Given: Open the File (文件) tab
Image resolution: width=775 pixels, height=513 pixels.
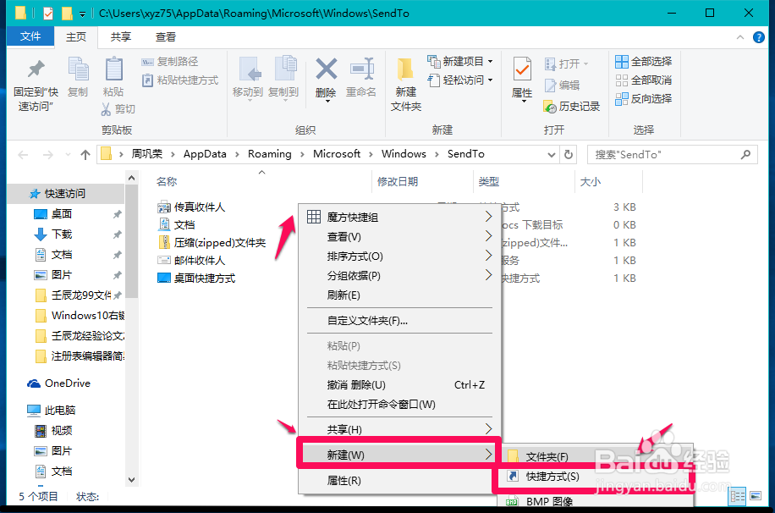Looking at the screenshot, I should click(30, 36).
